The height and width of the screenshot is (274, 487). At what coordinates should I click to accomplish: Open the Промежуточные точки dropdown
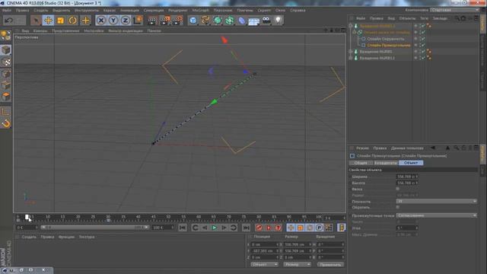coord(436,215)
